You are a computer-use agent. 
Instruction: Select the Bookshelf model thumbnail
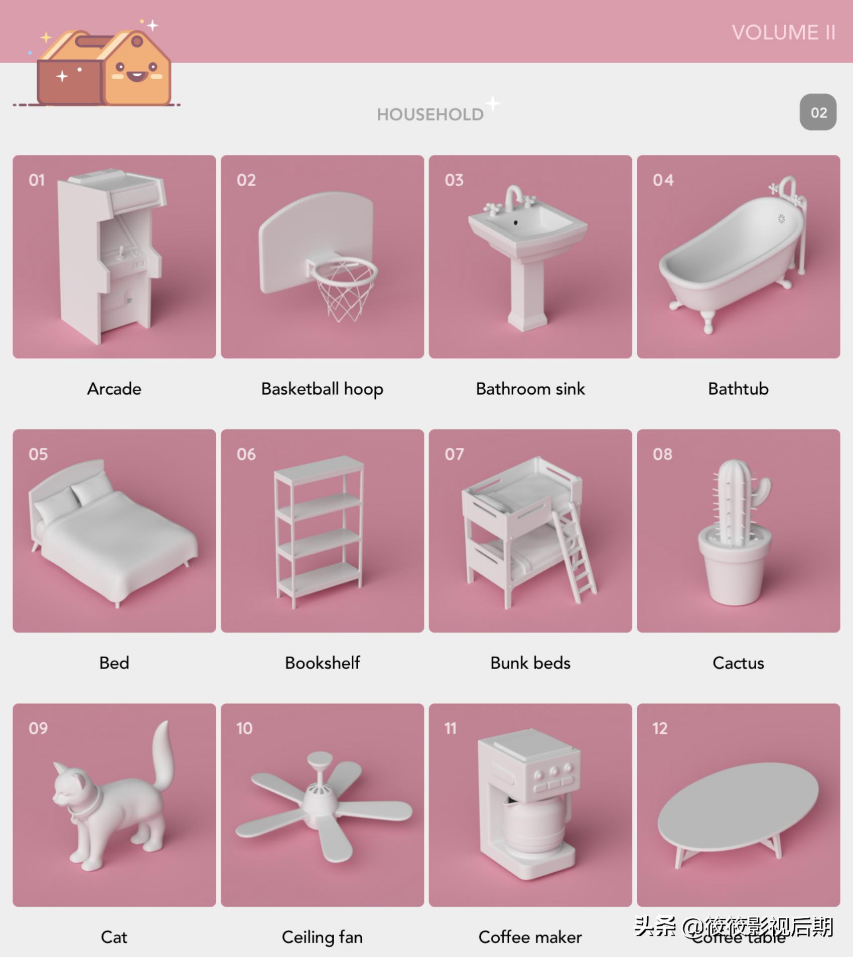point(322,531)
